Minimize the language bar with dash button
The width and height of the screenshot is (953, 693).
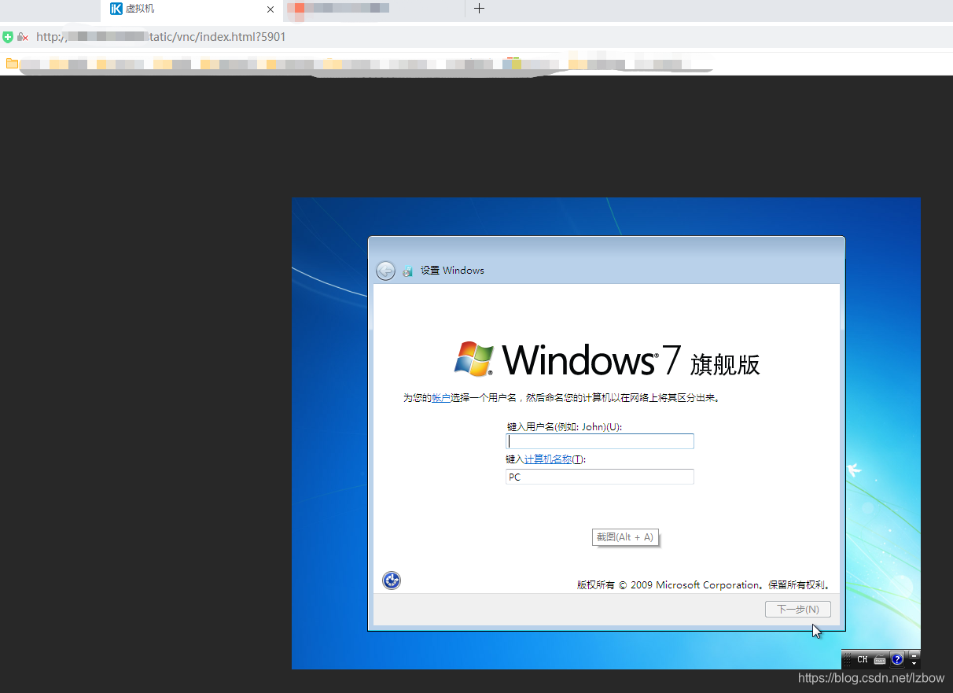[x=914, y=656]
